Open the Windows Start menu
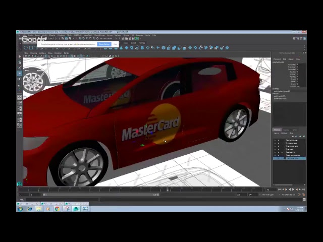Viewport: 323px width, 242px height. (x=20, y=209)
